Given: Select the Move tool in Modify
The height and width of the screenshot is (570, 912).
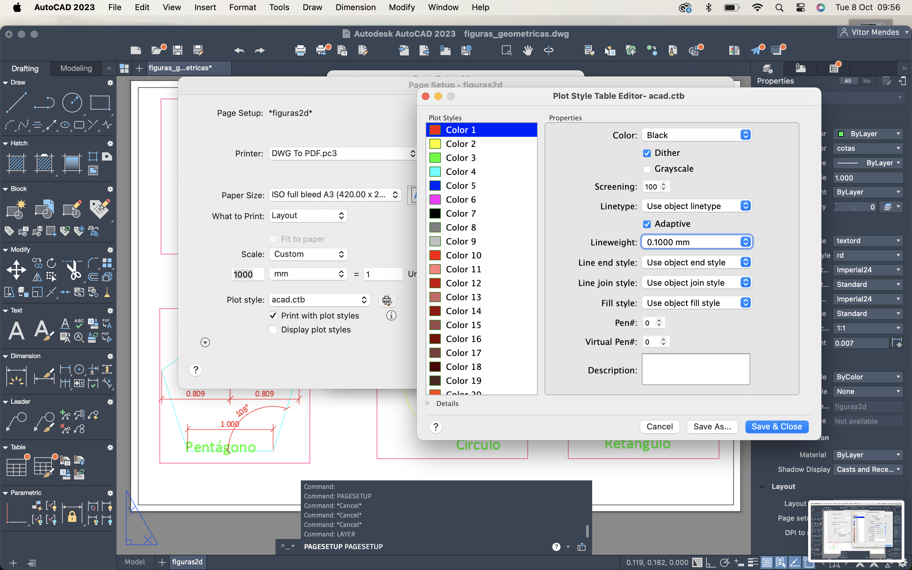Looking at the screenshot, I should click(x=16, y=269).
